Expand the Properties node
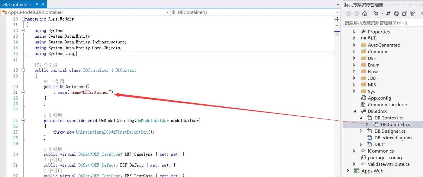423x177 pixels. pyautogui.click(x=354, y=32)
